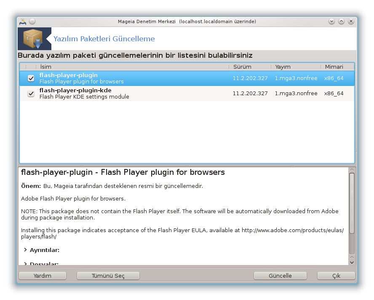The image size is (374, 300).
Task: Click the Güncelle update button
Action: 280,276
